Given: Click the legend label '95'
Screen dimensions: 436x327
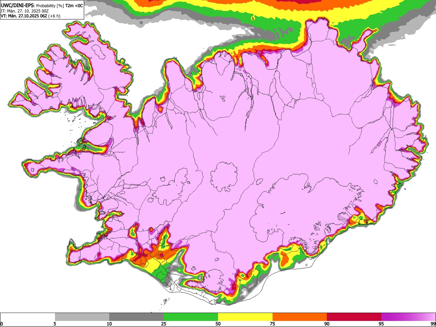Looking at the screenshot, I should [381, 324].
